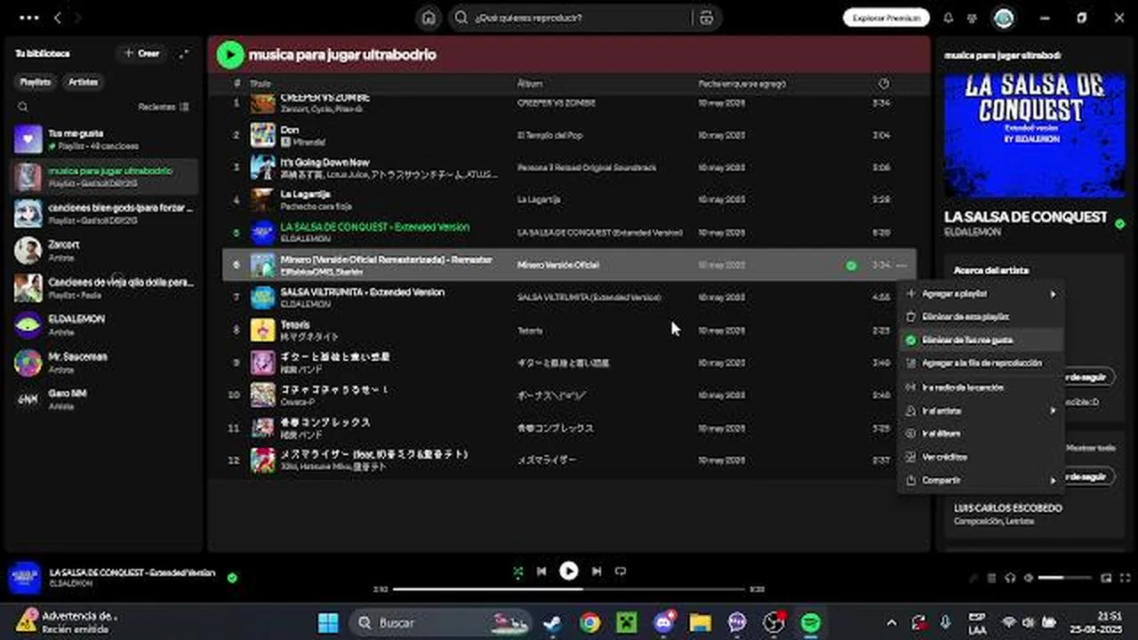The image size is (1138, 640).
Task: Open Tus me gusta playlist
Action: coord(105,140)
